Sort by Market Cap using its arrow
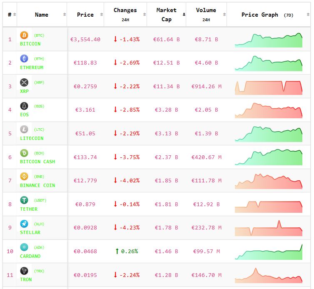This screenshot has height=289, width=314. pos(184,15)
